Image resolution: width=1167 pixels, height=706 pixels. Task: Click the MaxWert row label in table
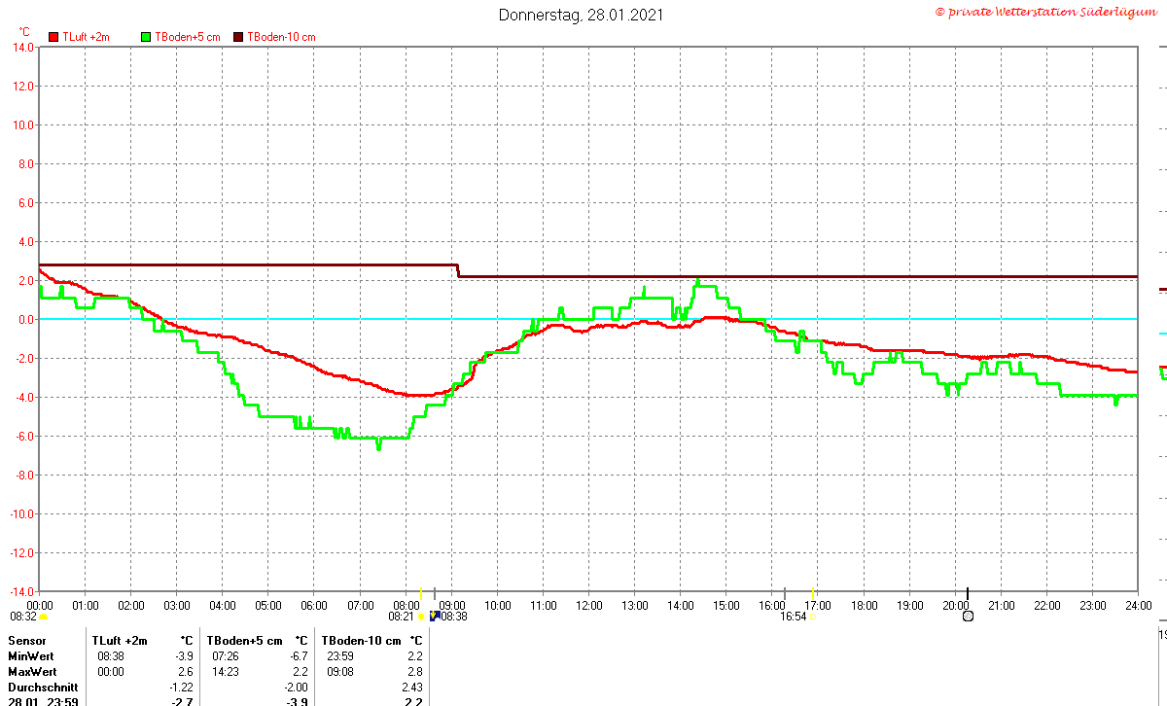(32, 672)
